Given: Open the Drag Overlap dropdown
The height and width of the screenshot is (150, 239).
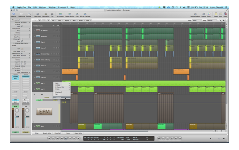Looking at the screenshot, I should point(212,20).
